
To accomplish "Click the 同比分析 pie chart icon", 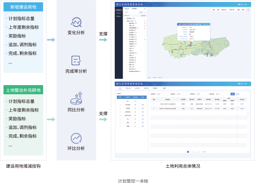I will point(76,98).
